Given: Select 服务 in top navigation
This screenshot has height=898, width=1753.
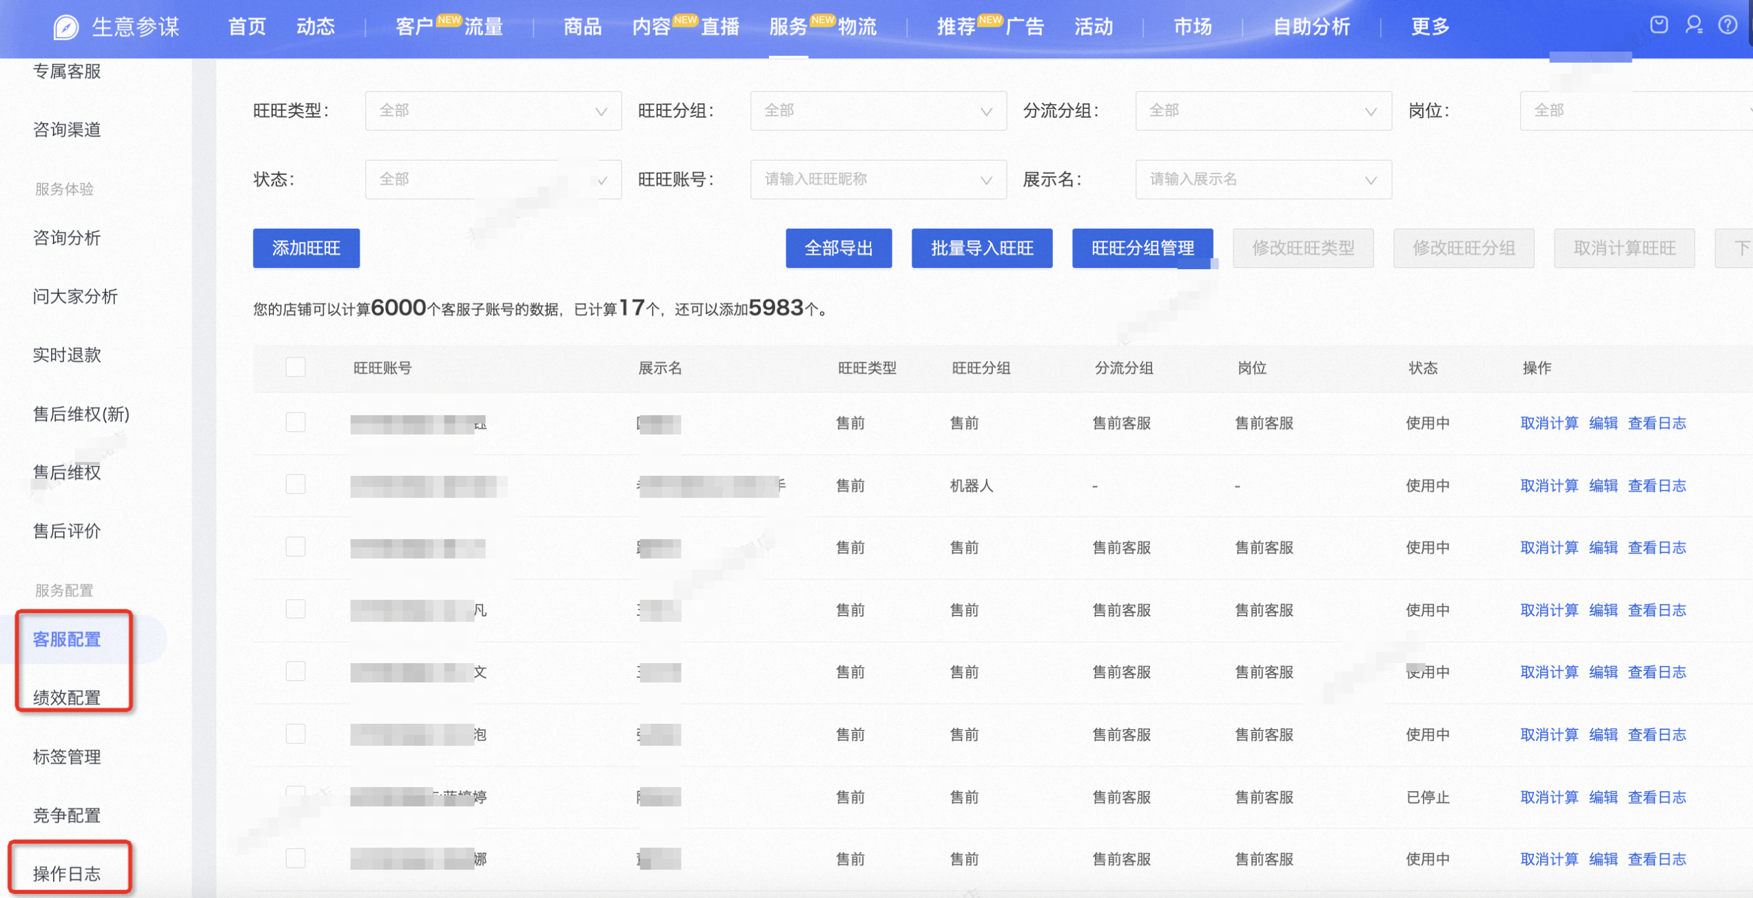Looking at the screenshot, I should [788, 27].
